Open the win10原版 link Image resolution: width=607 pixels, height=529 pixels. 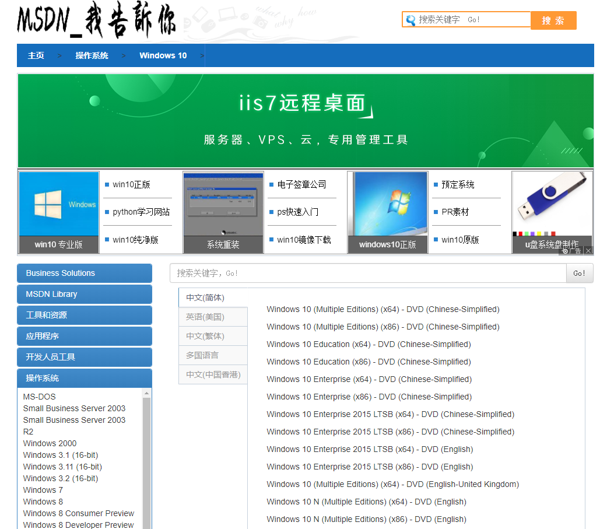tap(460, 240)
